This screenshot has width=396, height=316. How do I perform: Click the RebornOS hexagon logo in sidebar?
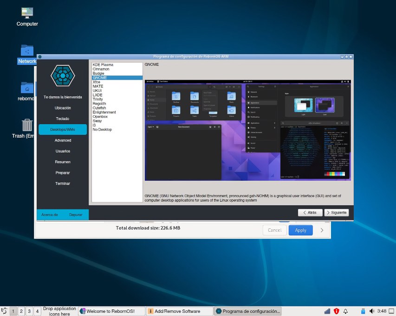pos(63,76)
